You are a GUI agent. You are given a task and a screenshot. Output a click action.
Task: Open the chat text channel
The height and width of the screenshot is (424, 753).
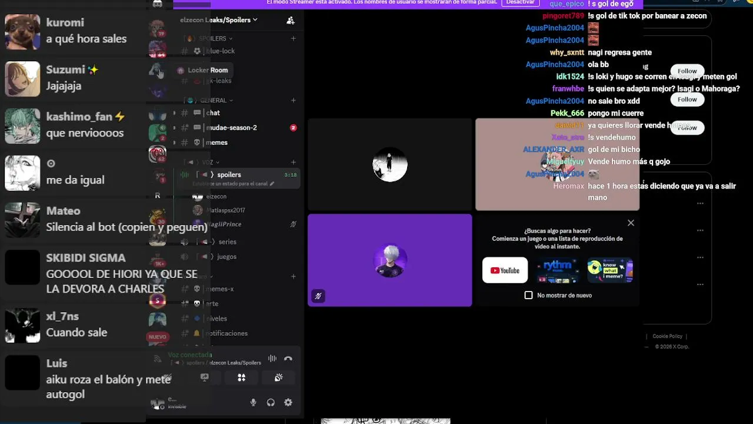click(238, 113)
